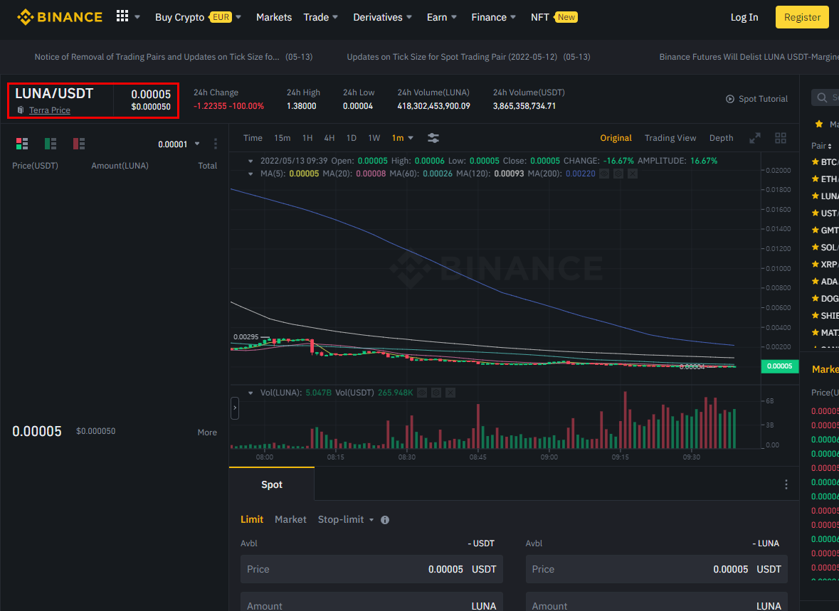Select Limit order type
Image resolution: width=839 pixels, height=611 pixels.
click(x=252, y=519)
